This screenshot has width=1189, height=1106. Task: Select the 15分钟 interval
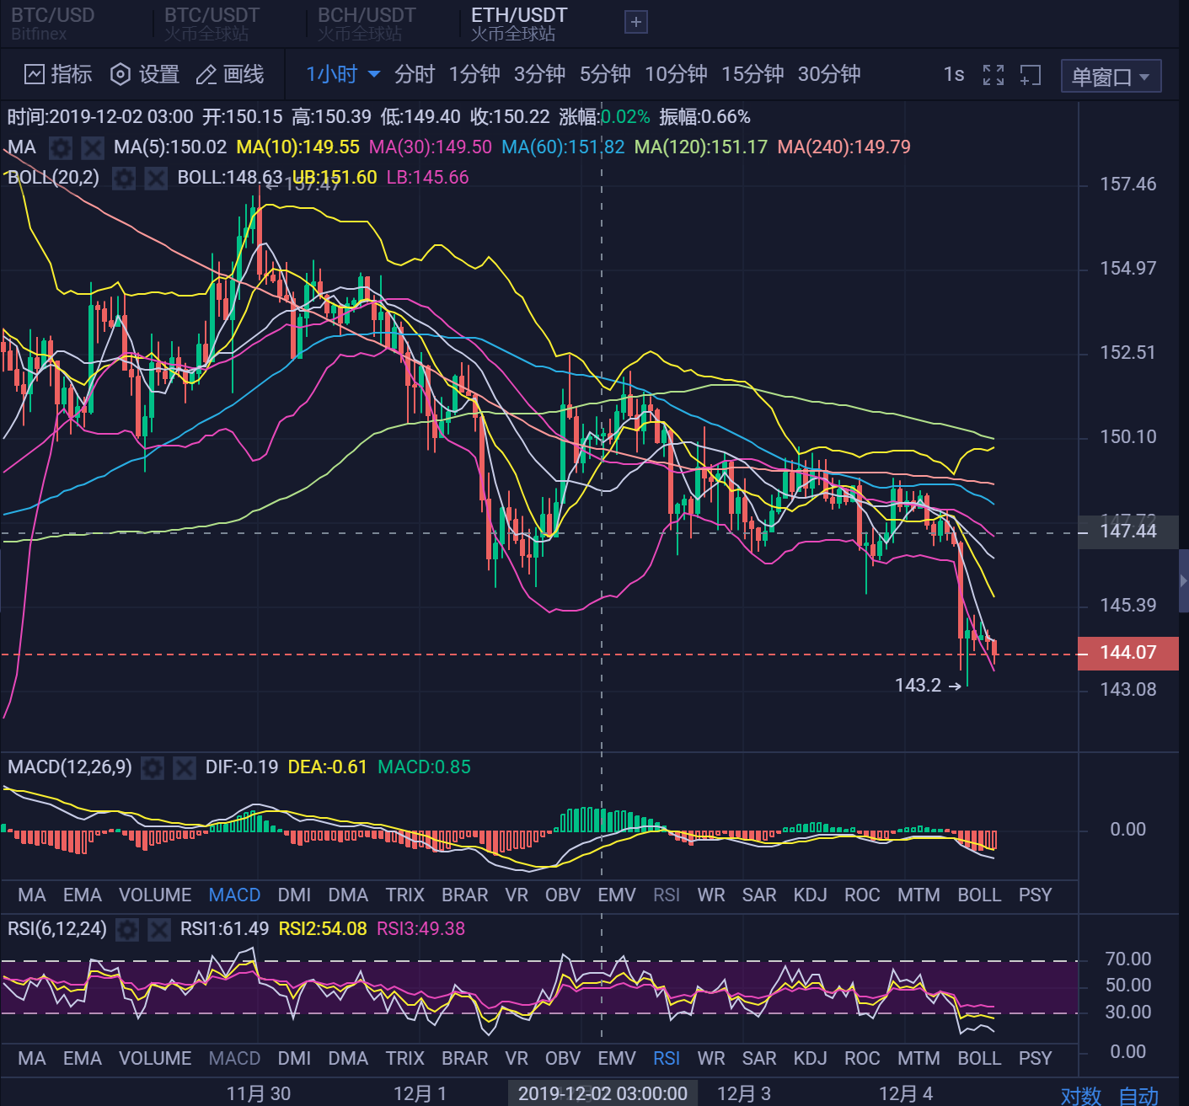click(752, 75)
